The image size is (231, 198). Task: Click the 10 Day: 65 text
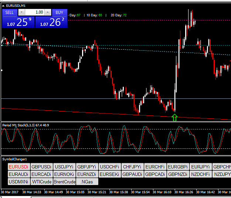click(94, 15)
